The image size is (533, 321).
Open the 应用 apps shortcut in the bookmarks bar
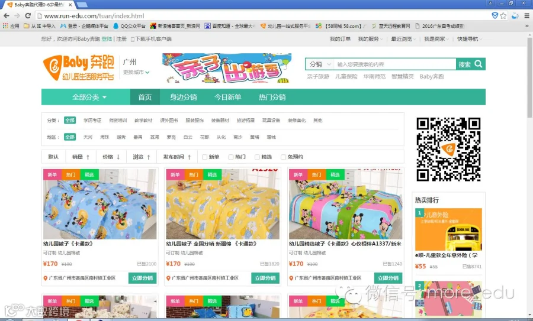(x=11, y=26)
